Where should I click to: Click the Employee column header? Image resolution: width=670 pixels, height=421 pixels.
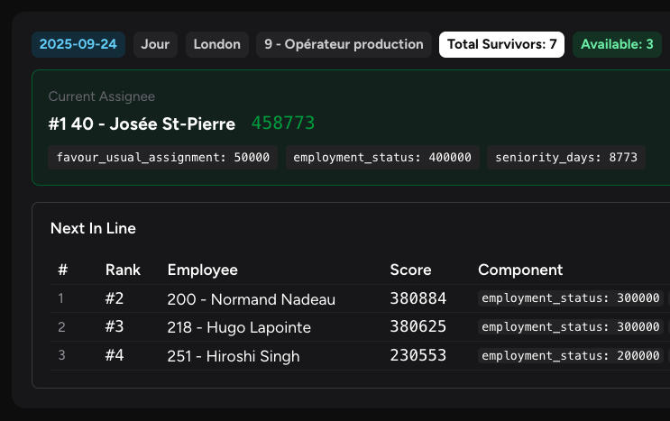click(203, 270)
